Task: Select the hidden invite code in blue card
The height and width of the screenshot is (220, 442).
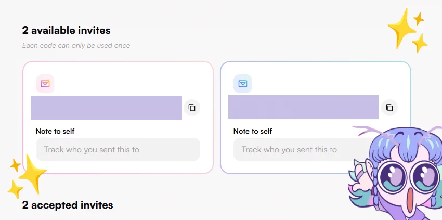Action: click(x=303, y=107)
